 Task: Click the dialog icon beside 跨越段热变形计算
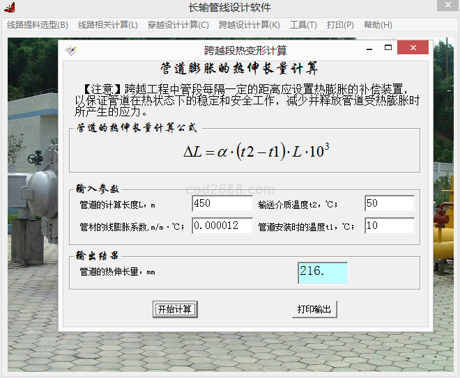(x=70, y=51)
